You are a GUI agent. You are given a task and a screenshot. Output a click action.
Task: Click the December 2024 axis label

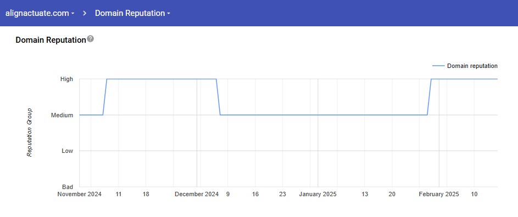pos(197,194)
